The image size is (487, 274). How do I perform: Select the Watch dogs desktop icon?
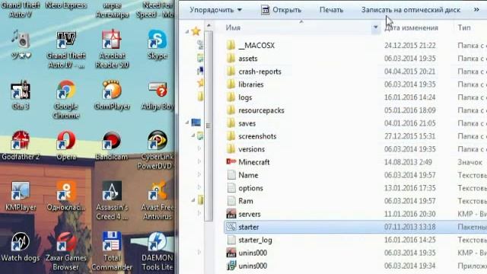tap(21, 247)
